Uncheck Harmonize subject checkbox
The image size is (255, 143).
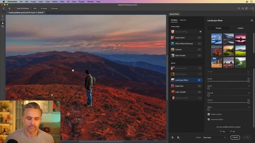point(209,119)
